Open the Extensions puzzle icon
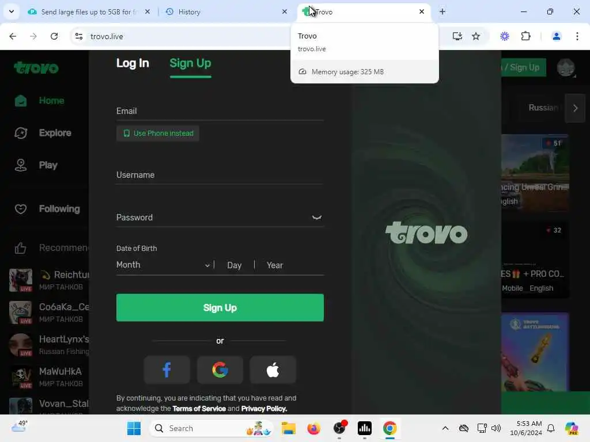 click(525, 36)
